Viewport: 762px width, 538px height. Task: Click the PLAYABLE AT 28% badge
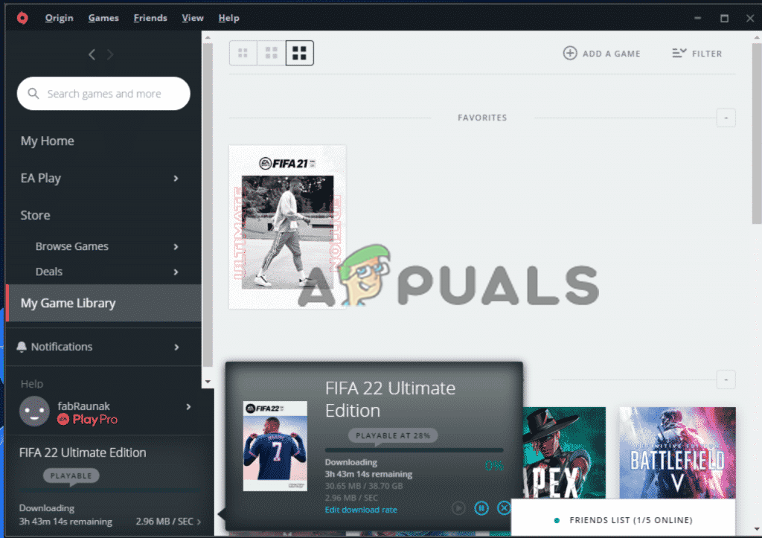[x=393, y=435]
